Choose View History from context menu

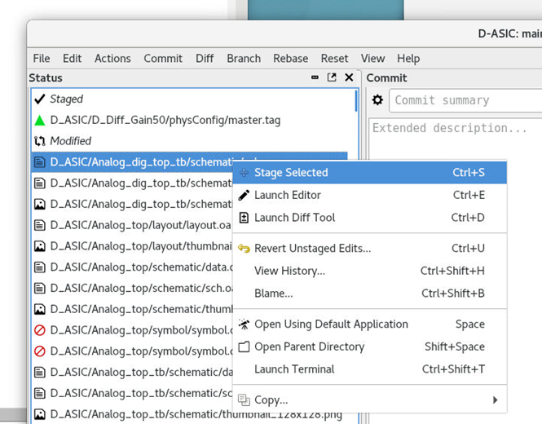pos(289,271)
